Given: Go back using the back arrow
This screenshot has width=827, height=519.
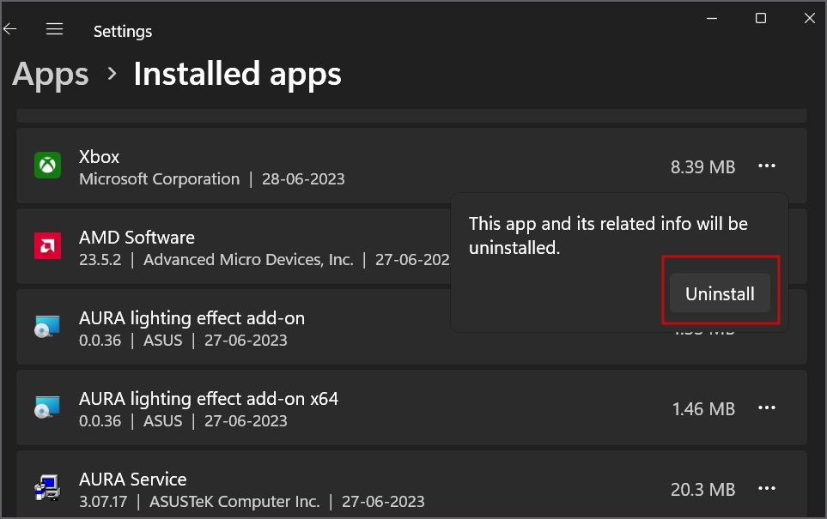Looking at the screenshot, I should click(x=10, y=30).
